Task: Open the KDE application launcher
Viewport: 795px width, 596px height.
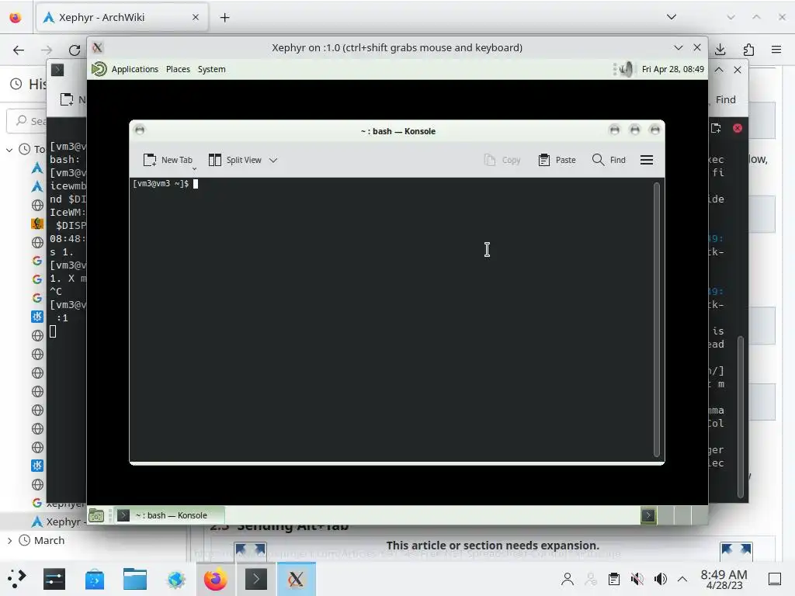Action: tap(17, 579)
